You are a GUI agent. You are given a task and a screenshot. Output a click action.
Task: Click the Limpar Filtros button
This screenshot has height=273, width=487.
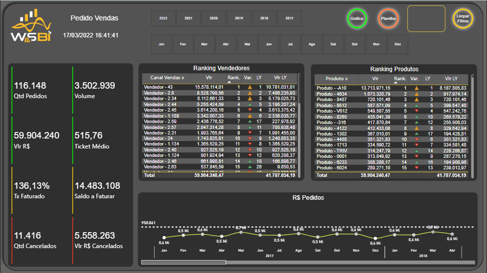click(x=463, y=18)
